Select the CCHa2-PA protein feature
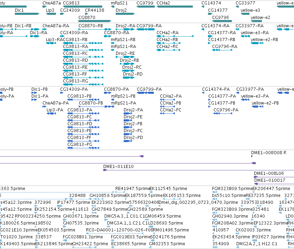Screen dimensions: 294x249 click(x=168, y=100)
